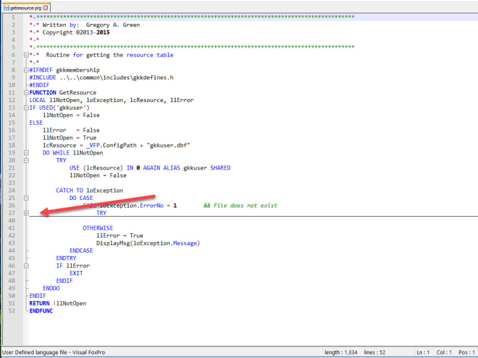This screenshot has width=478, height=358.
Task: Click the EXIT keyword on line 47
Action: [76, 273]
